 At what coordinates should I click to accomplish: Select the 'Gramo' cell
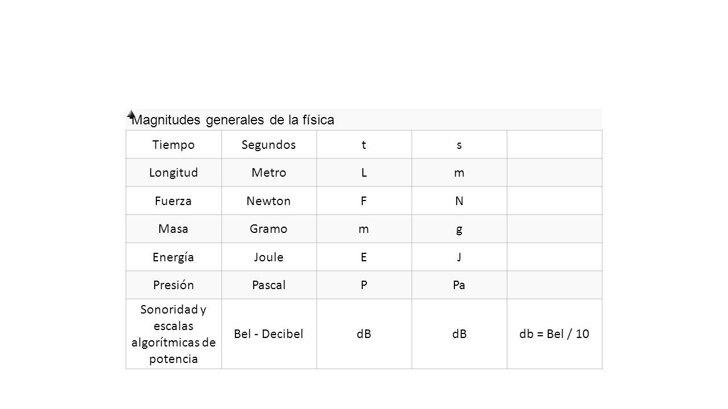pyautogui.click(x=269, y=229)
